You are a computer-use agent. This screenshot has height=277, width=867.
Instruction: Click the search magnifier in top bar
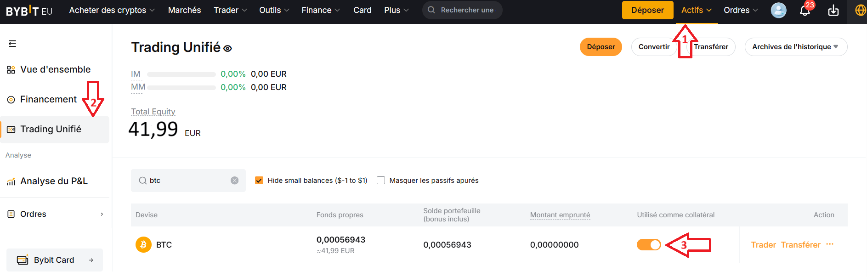click(x=431, y=10)
